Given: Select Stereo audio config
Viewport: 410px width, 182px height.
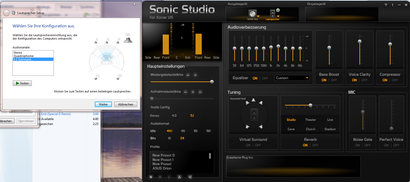Looking at the screenshot, I should (x=154, y=116).
